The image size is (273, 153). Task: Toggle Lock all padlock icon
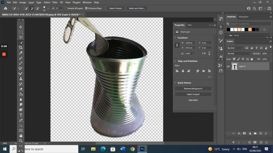(252, 59)
